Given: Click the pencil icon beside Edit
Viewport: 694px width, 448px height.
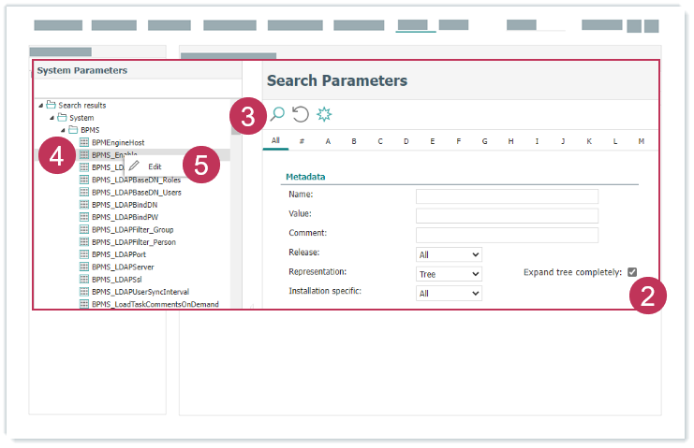Looking at the screenshot, I should coord(134,166).
